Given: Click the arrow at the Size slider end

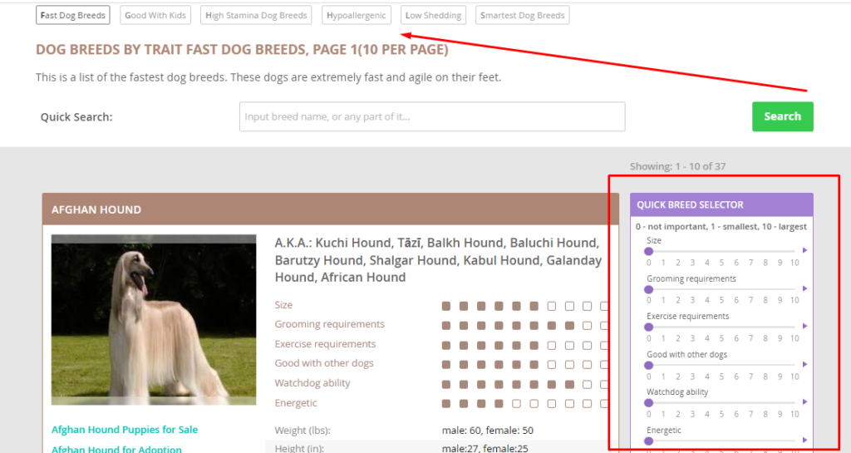Looking at the screenshot, I should pos(804,251).
